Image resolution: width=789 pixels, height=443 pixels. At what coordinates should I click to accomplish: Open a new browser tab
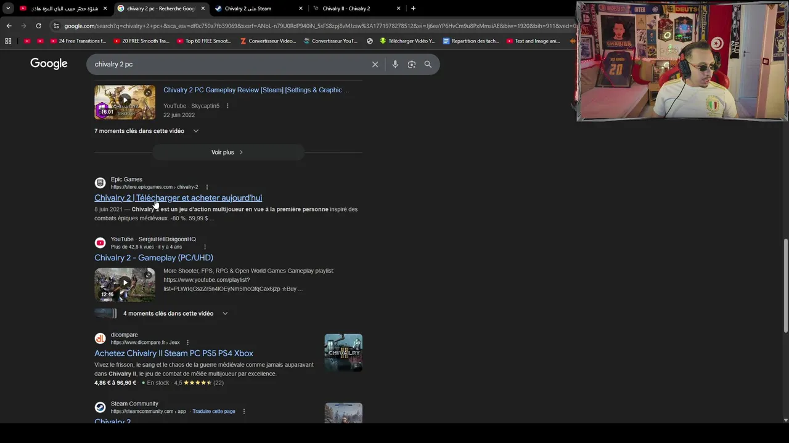(413, 9)
